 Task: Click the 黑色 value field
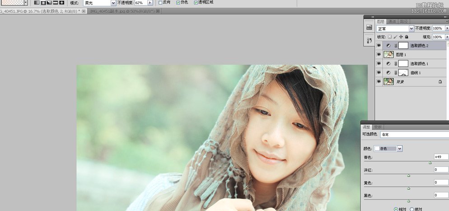[x=441, y=195]
